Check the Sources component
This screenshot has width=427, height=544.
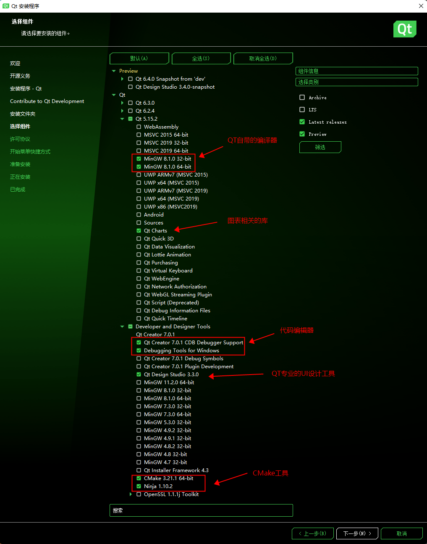click(139, 223)
